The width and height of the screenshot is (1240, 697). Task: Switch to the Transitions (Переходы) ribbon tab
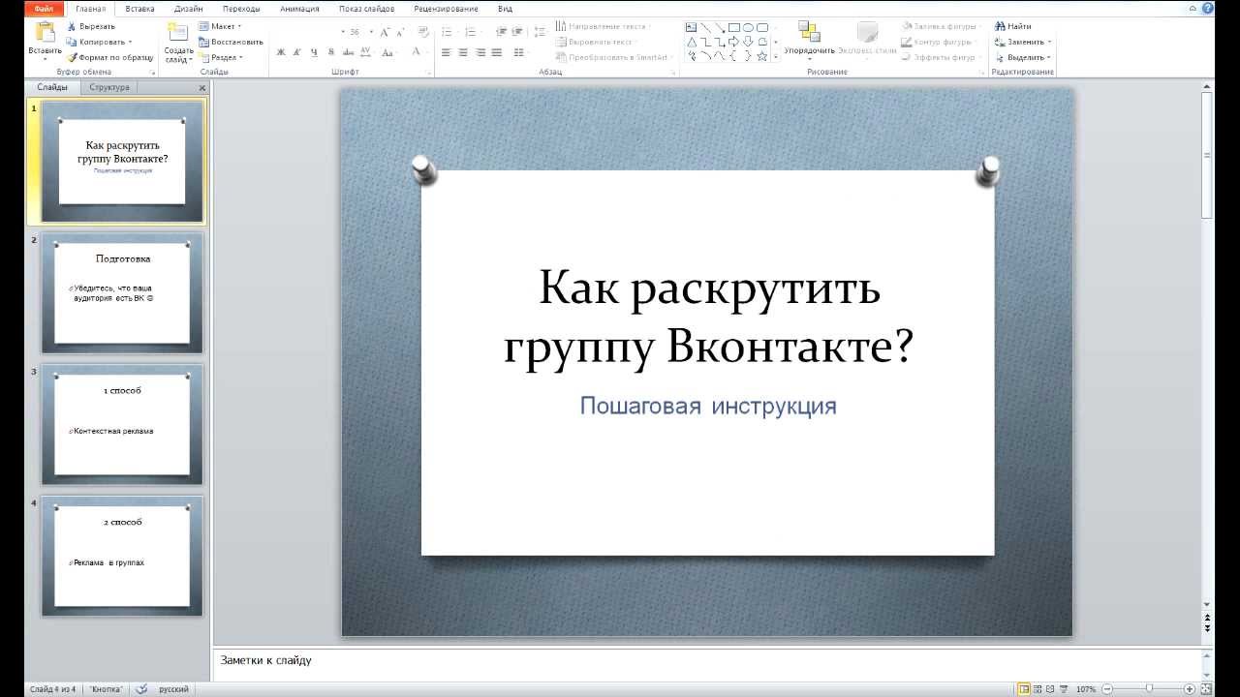click(x=241, y=8)
